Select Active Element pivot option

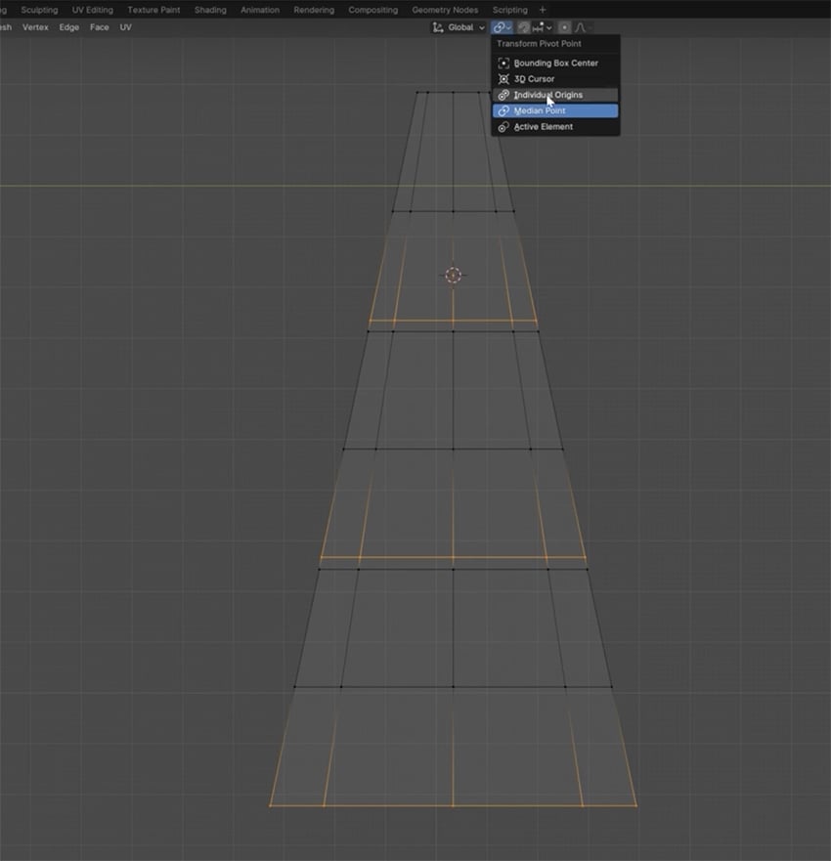click(542, 126)
